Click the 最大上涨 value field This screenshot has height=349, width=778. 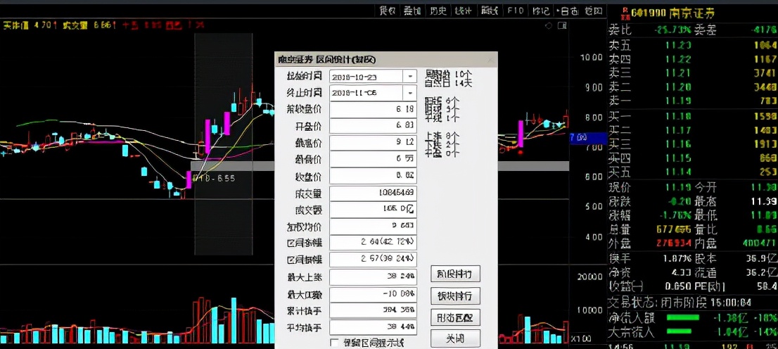[373, 277]
